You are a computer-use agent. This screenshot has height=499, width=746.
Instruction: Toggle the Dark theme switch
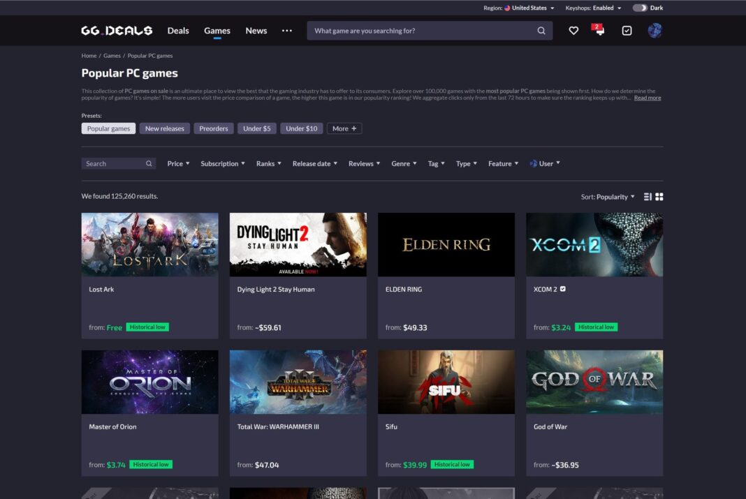click(x=639, y=8)
